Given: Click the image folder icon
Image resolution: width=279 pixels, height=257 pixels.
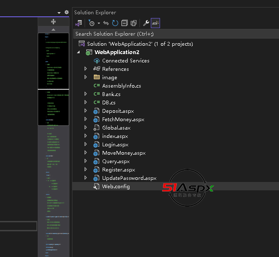Looking at the screenshot, I should (97, 77).
